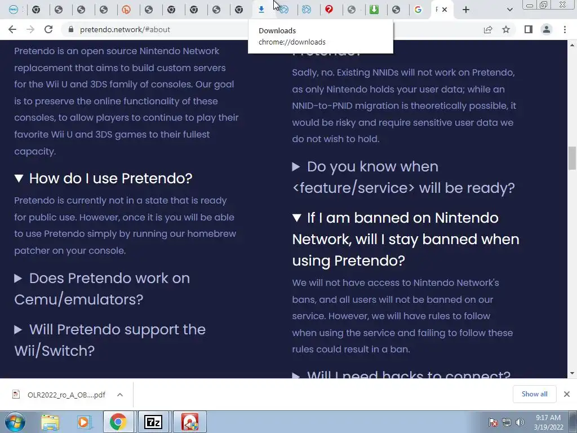
Task: Open Action Center flag icon
Action: point(493,422)
